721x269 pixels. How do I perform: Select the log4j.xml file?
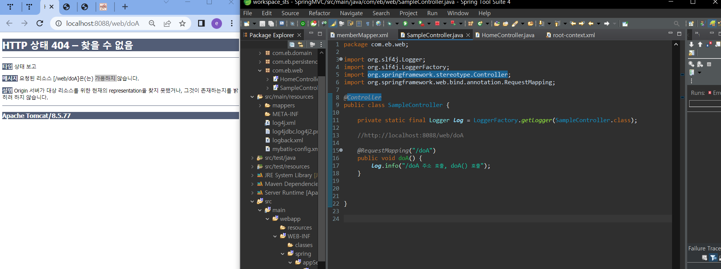tap(283, 123)
